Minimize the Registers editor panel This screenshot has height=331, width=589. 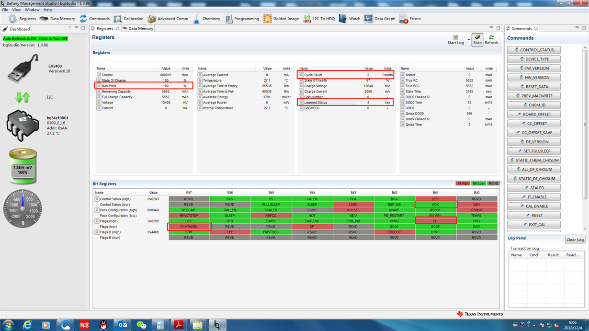click(492, 28)
